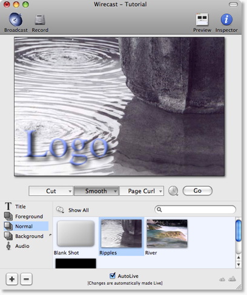
Task: Open the Smooth transition dropdown arrow
Action: click(115, 191)
